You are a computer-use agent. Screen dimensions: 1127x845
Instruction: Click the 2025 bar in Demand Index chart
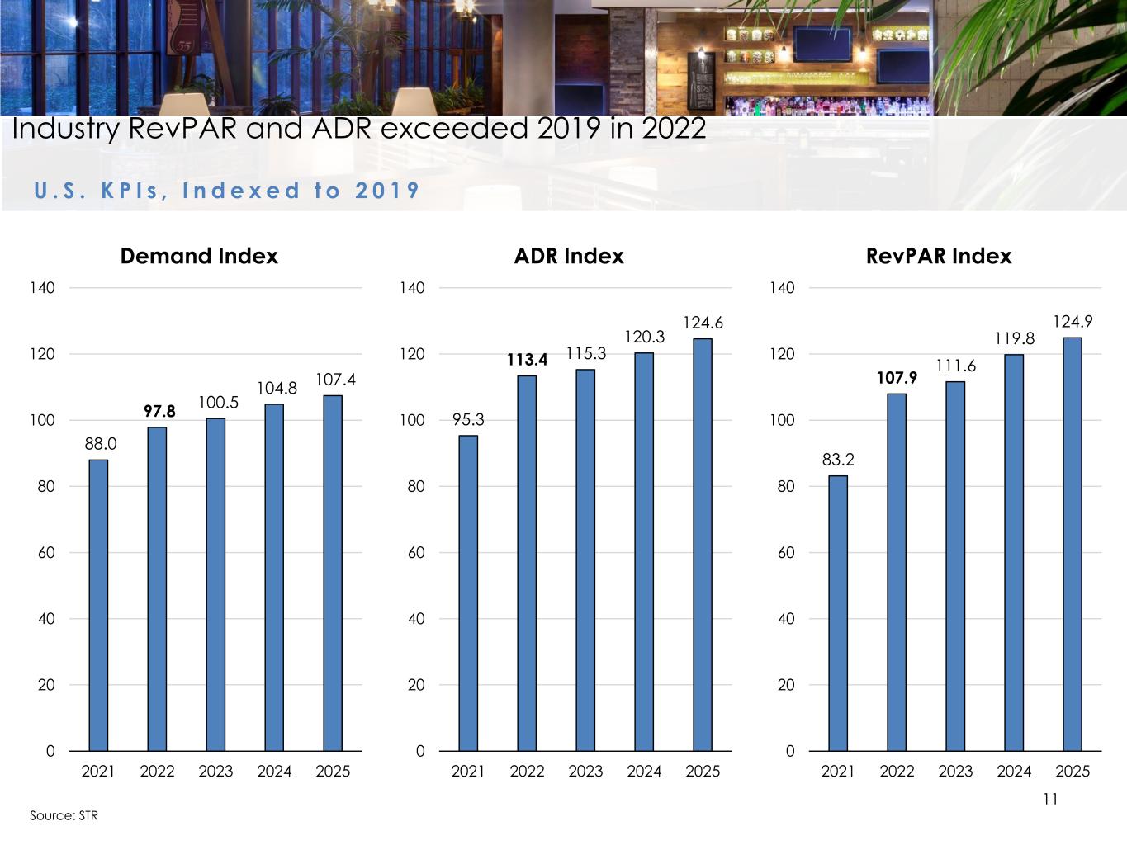tap(333, 573)
